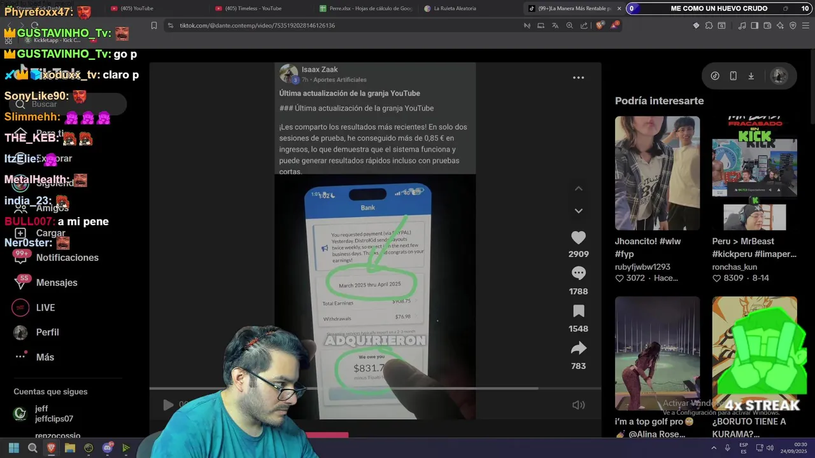This screenshot has width=815, height=458.
Task: Open the comments bubble icon
Action: click(578, 274)
